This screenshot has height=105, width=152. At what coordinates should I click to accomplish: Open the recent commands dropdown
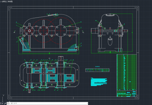(x=9, y=104)
